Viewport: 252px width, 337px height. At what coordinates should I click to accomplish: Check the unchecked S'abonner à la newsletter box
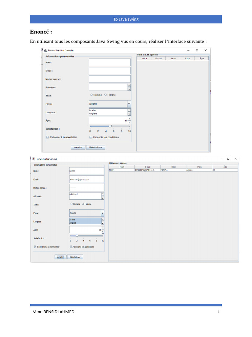[48, 137]
